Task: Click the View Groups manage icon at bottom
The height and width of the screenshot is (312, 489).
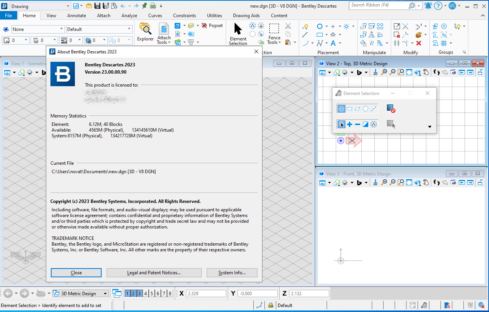Action: point(117,293)
